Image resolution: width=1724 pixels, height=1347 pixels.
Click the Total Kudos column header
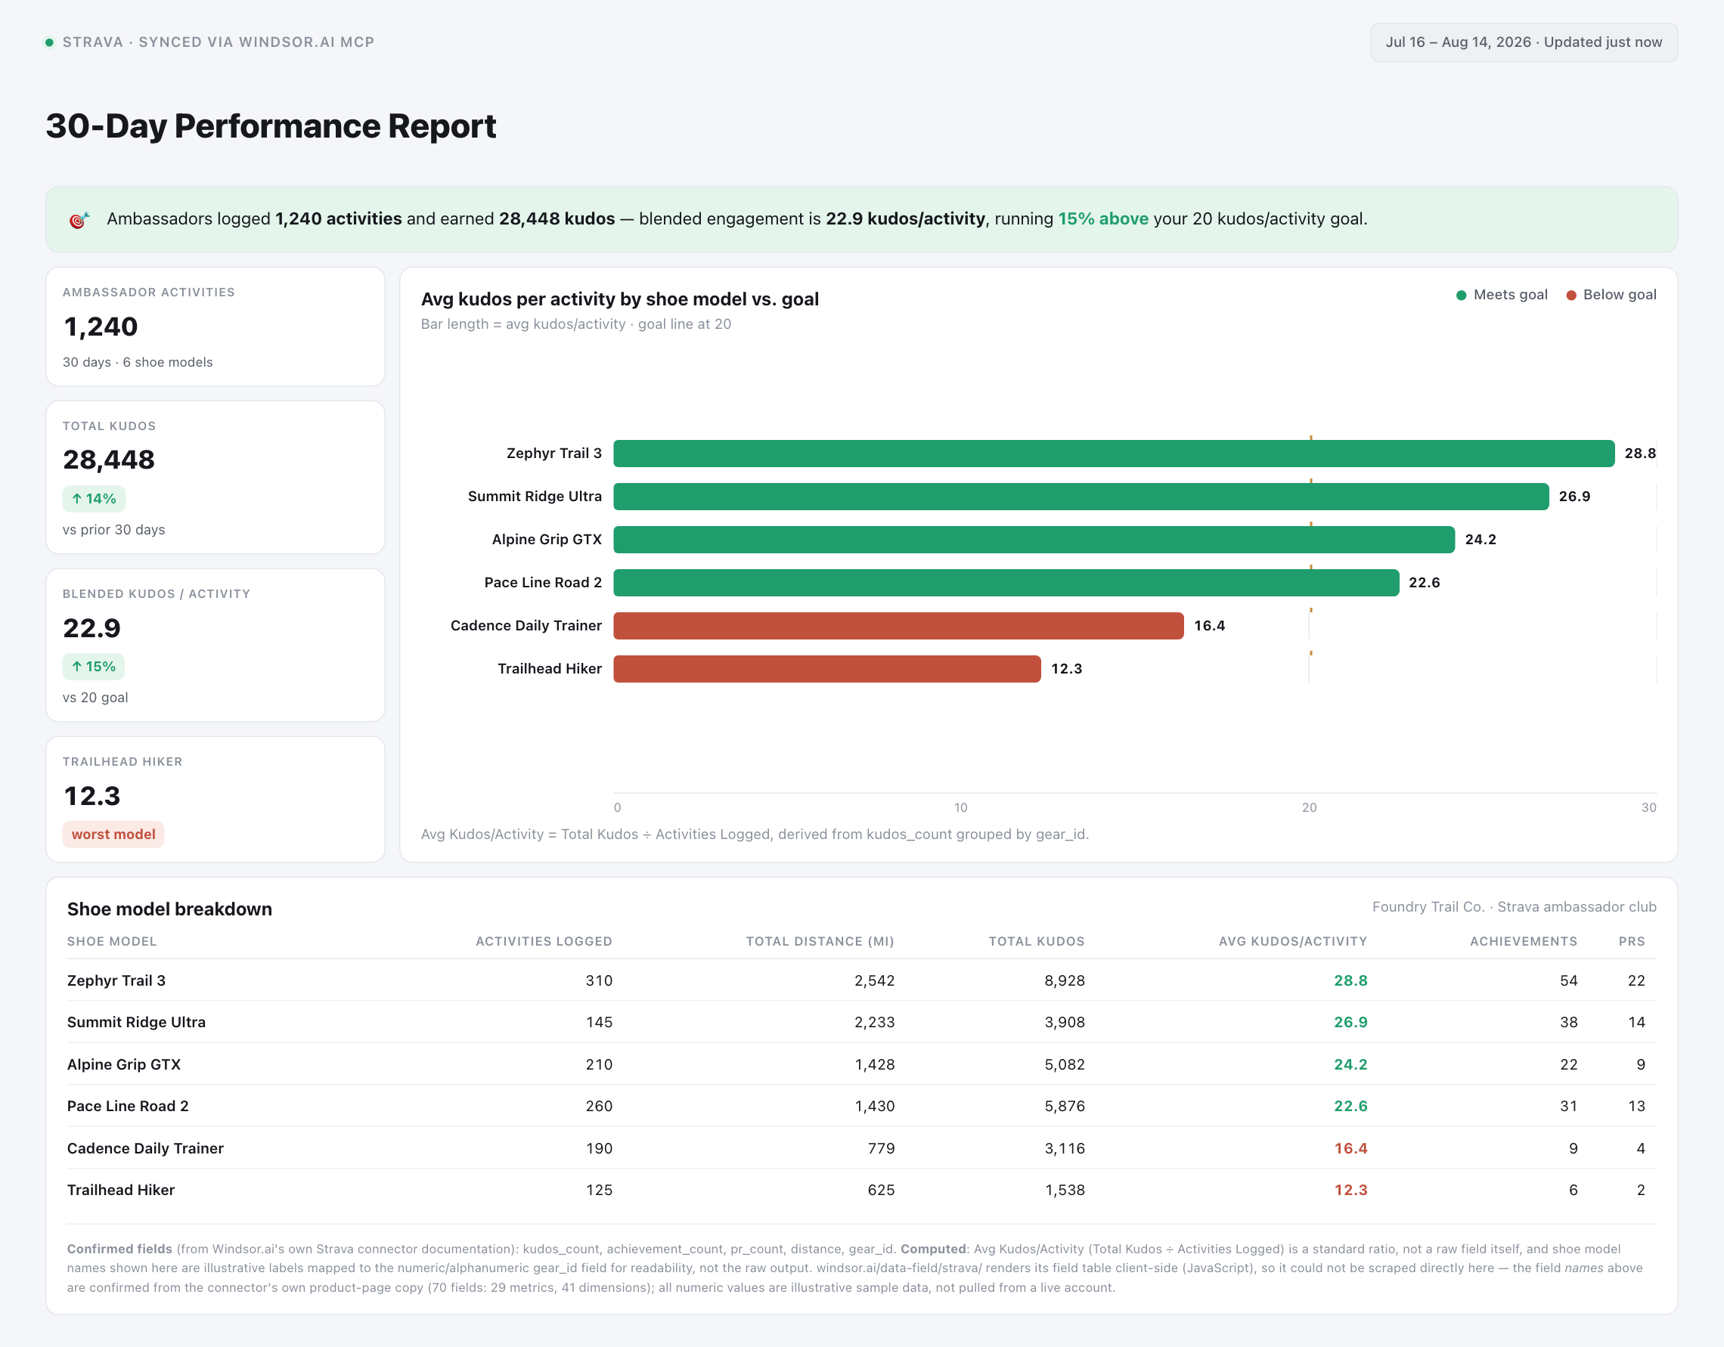[x=1037, y=941]
